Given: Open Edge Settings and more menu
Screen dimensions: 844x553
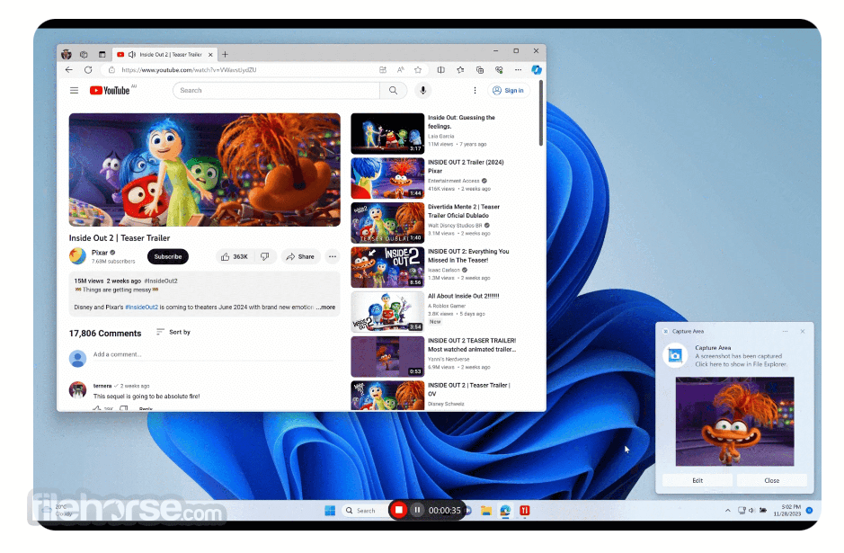Looking at the screenshot, I should (x=518, y=70).
